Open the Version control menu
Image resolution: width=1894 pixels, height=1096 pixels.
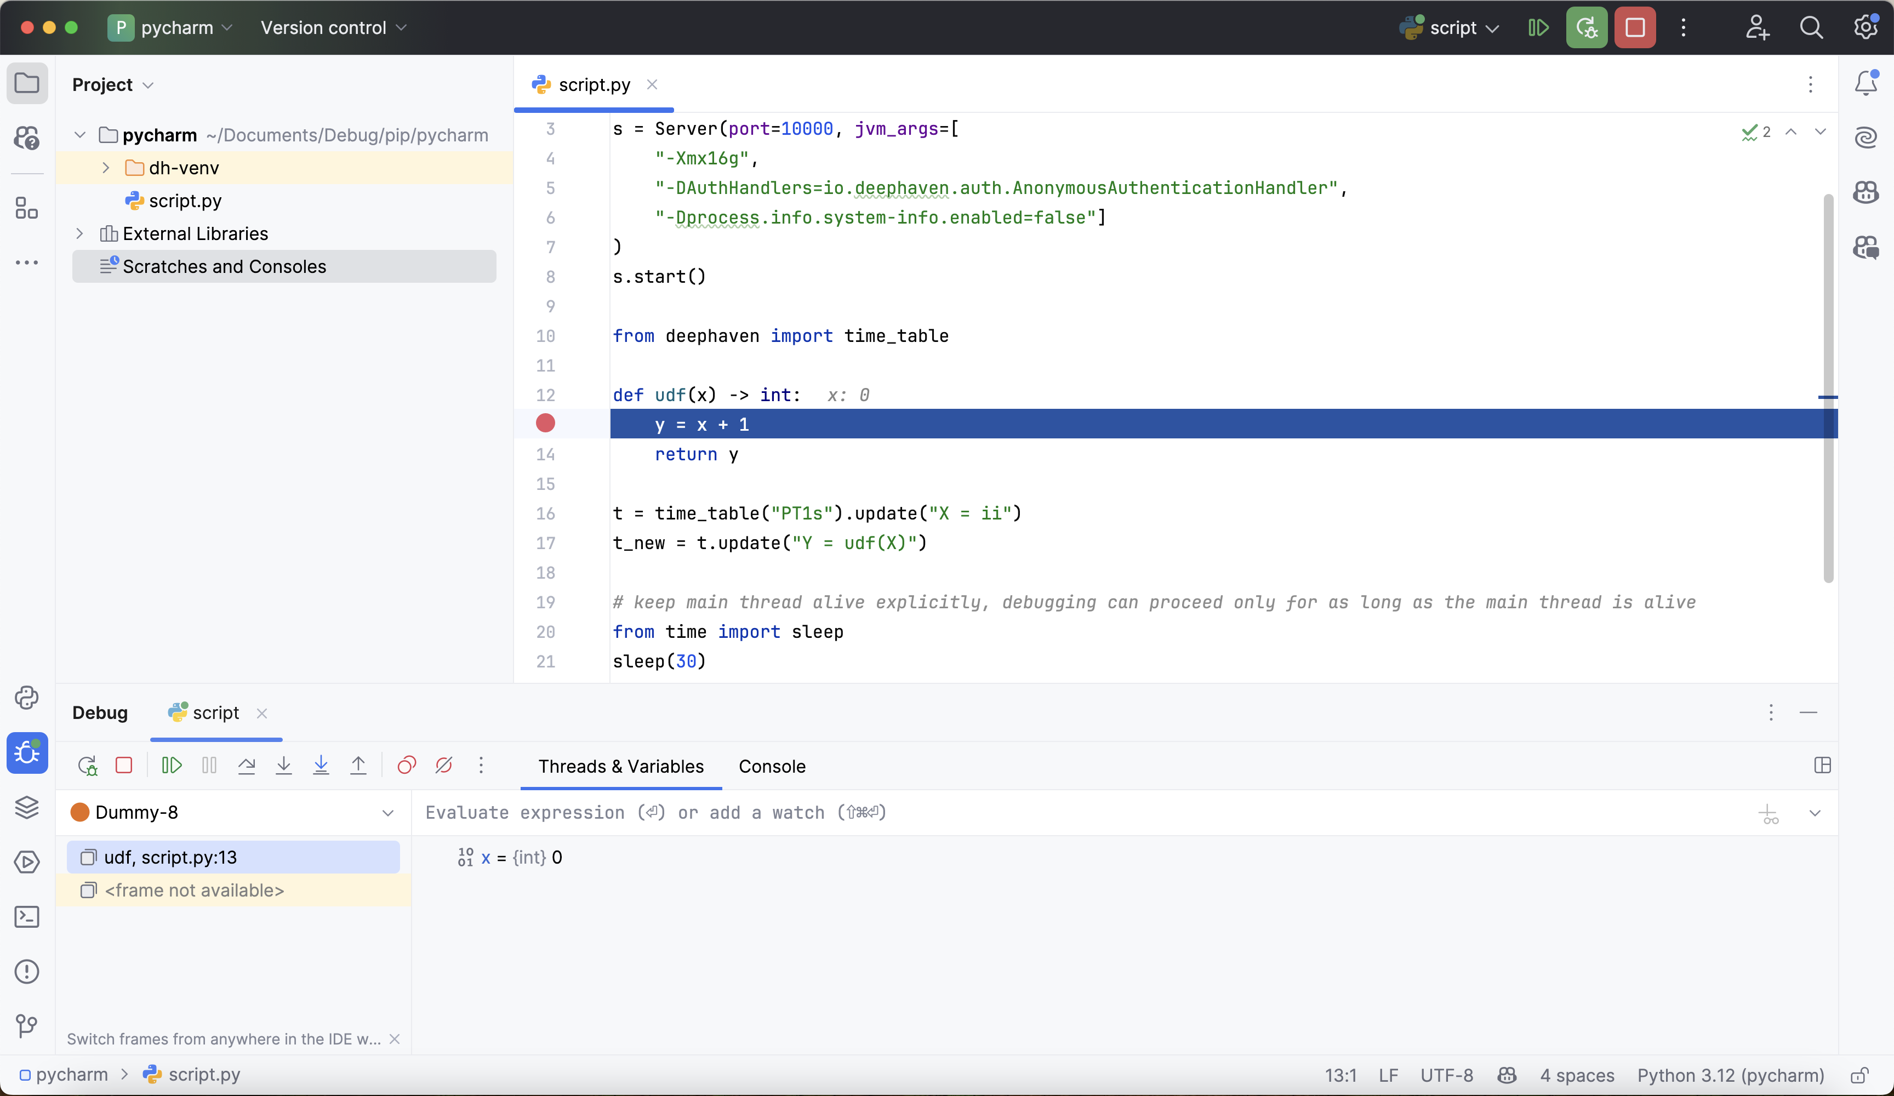click(333, 28)
